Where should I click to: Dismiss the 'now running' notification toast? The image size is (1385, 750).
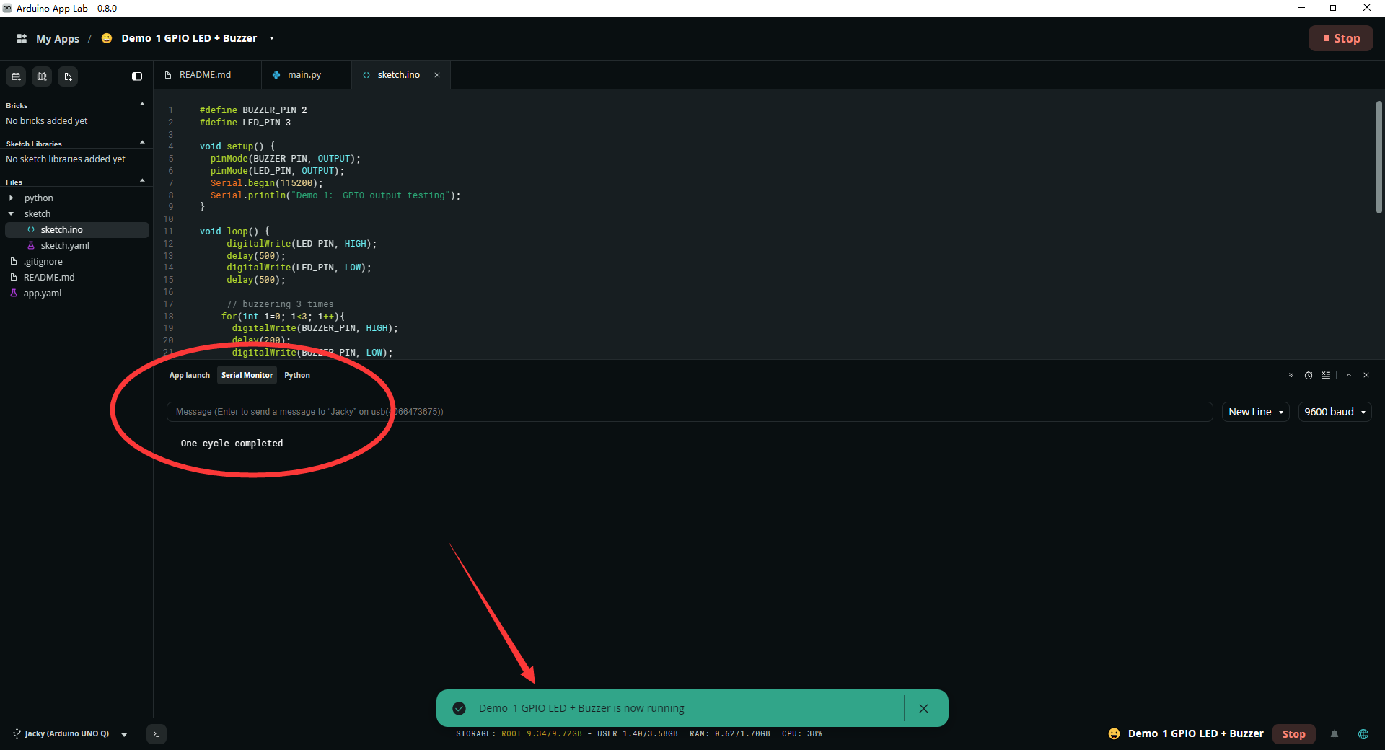point(923,708)
